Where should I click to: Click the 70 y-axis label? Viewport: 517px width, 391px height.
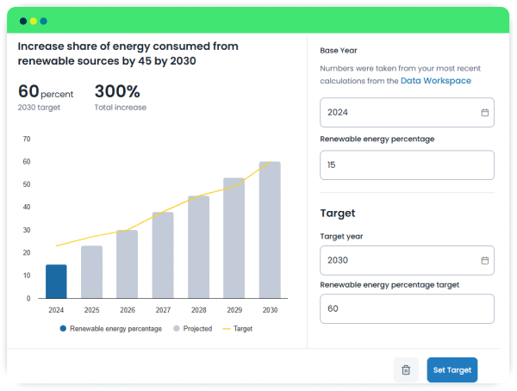[27, 139]
